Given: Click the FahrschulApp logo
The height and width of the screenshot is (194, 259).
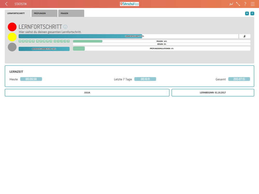Looking at the screenshot, I should 129,4.
